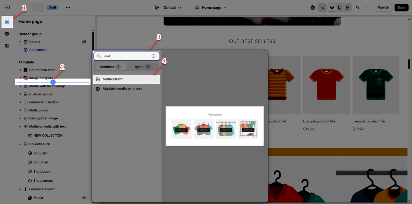Expand the Countdown timer section
412x204 pixels.
[x=20, y=70]
